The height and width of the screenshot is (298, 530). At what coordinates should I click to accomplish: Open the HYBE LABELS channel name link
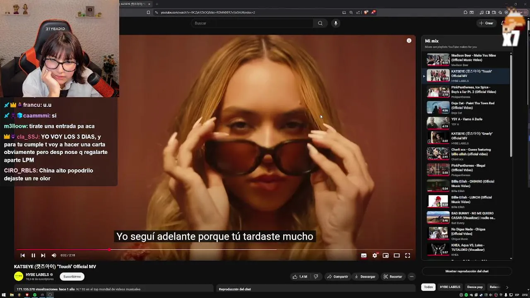(37, 274)
